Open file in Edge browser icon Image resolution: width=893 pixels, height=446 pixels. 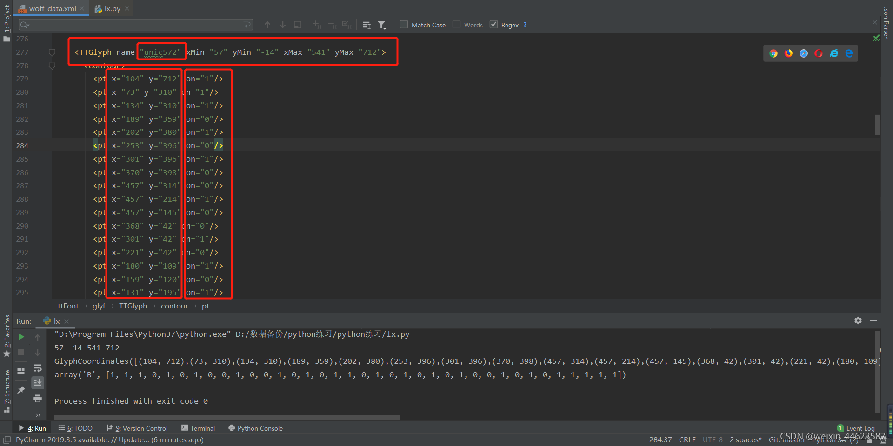tap(849, 53)
